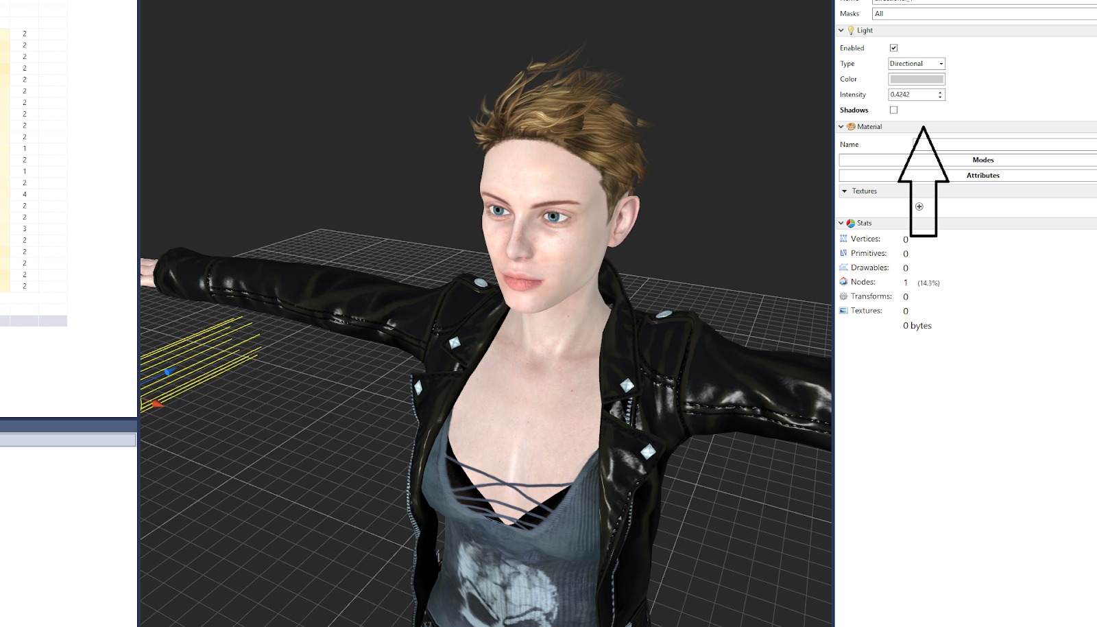Collapse the Textures disclosure triangle
Viewport: 1097px width, 627px height.
[845, 191]
